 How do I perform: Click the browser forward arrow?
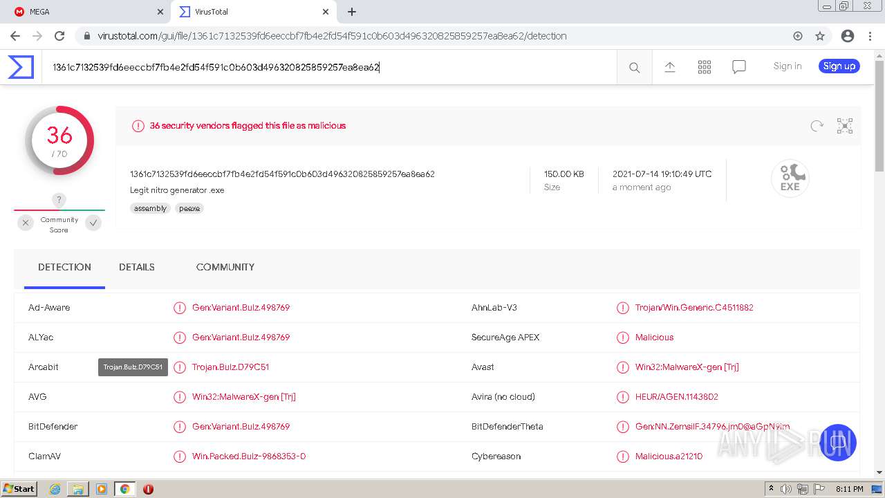(37, 36)
